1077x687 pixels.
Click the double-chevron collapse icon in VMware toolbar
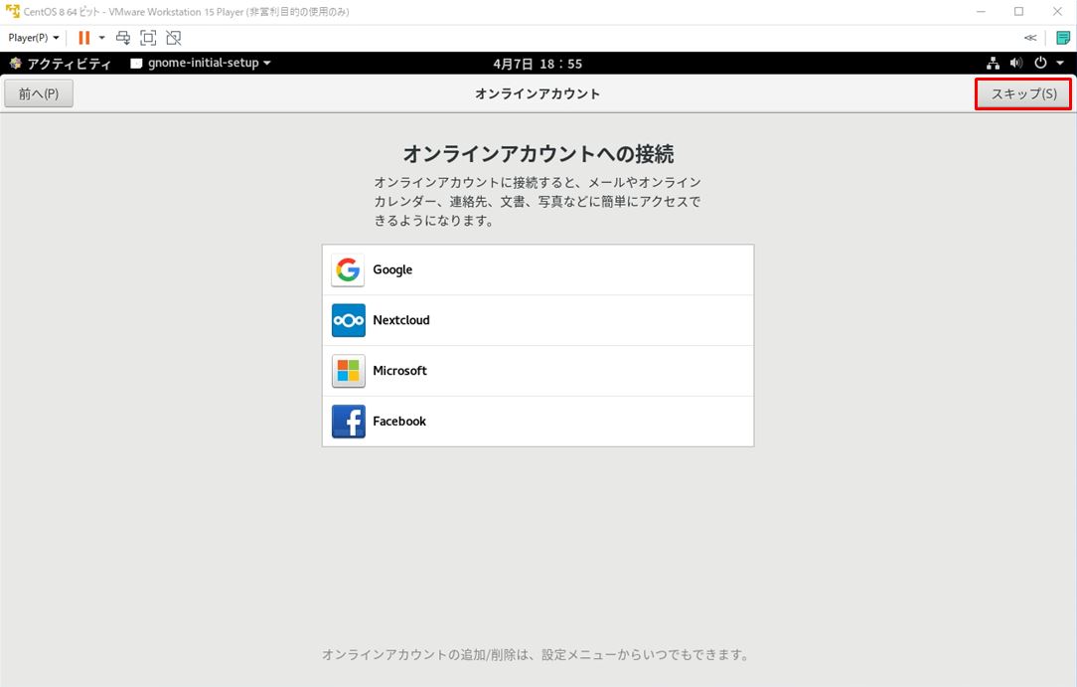click(x=1030, y=38)
